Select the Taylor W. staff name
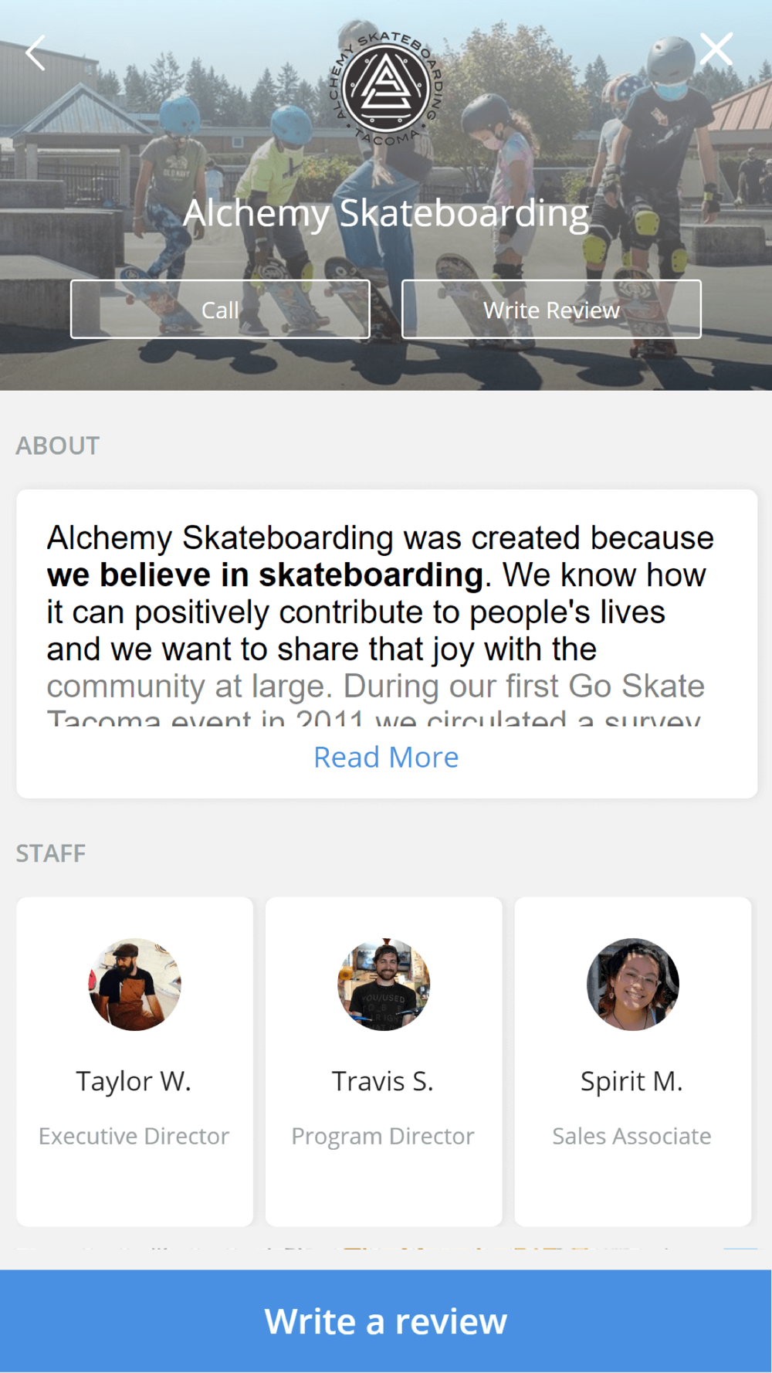772x1373 pixels. 134,1081
